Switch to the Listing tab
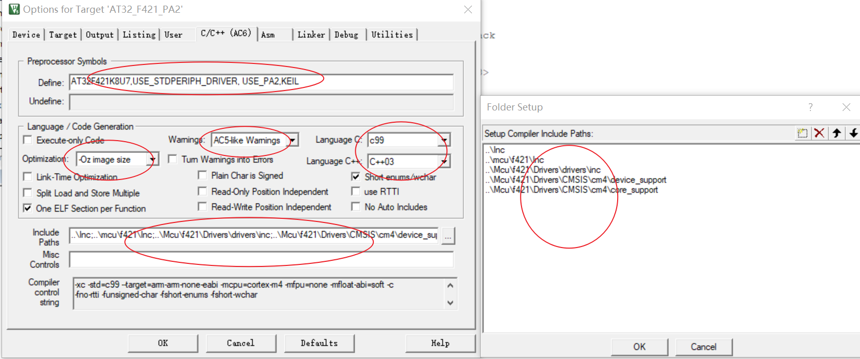 tap(139, 35)
